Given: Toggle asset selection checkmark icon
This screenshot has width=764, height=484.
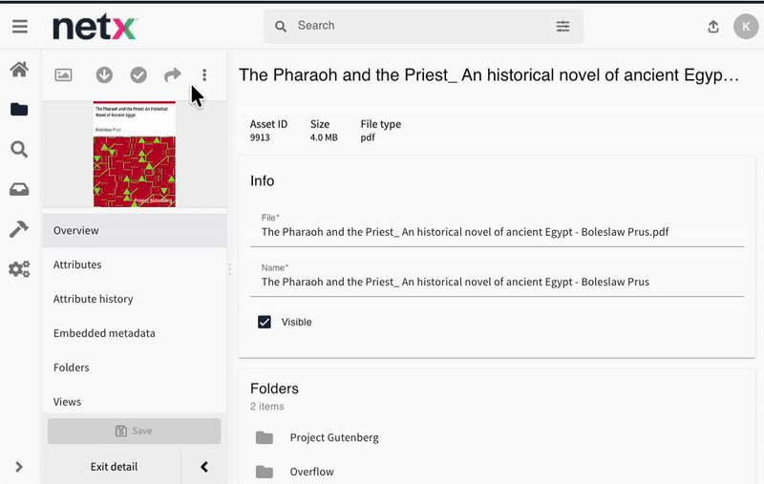Looking at the screenshot, I should click(138, 75).
